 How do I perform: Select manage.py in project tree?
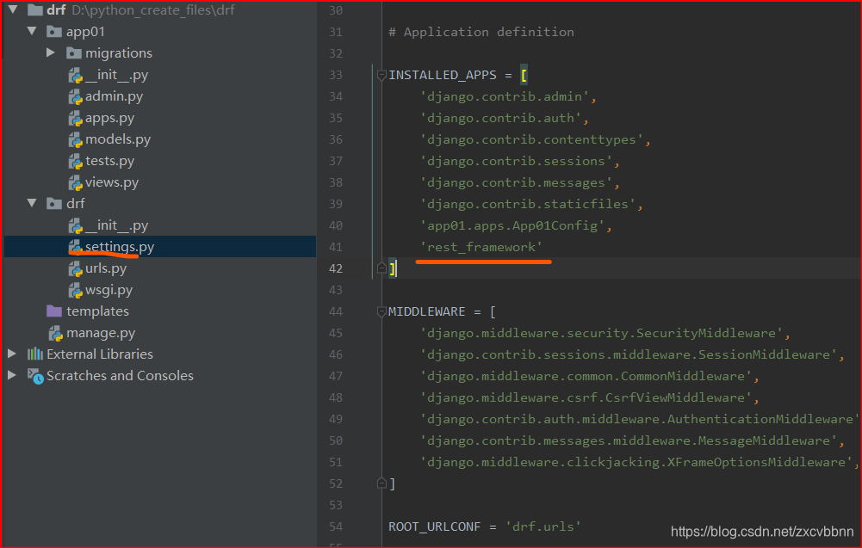[101, 333]
